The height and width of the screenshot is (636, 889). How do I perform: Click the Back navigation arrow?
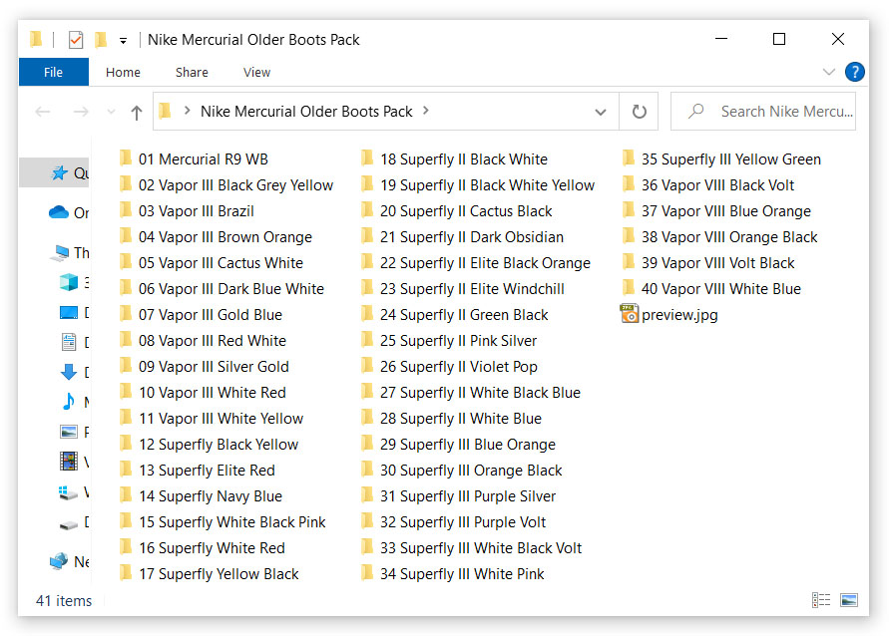tap(43, 112)
